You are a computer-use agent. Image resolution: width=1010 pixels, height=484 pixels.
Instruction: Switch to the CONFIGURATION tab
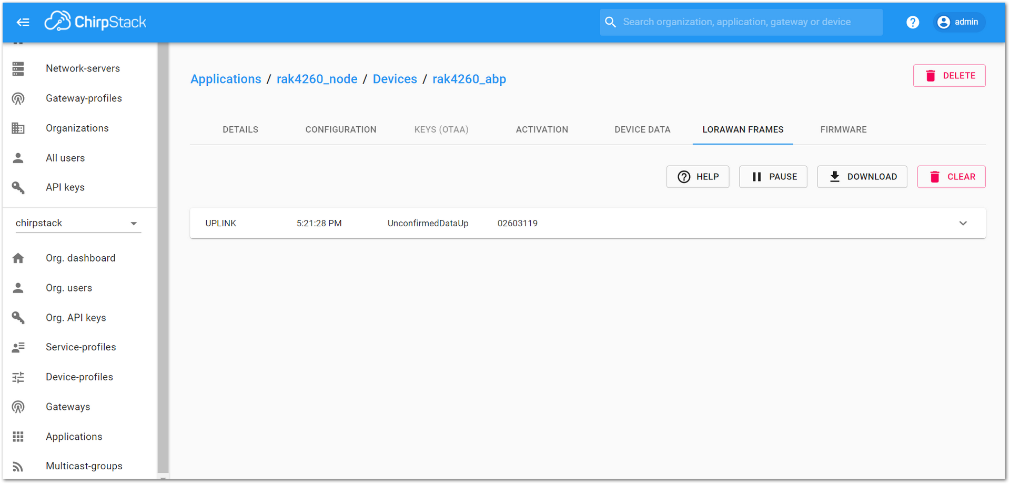(341, 129)
